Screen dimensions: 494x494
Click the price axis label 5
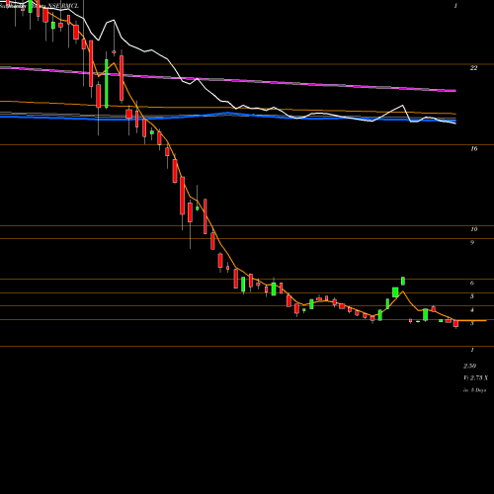[472, 296]
